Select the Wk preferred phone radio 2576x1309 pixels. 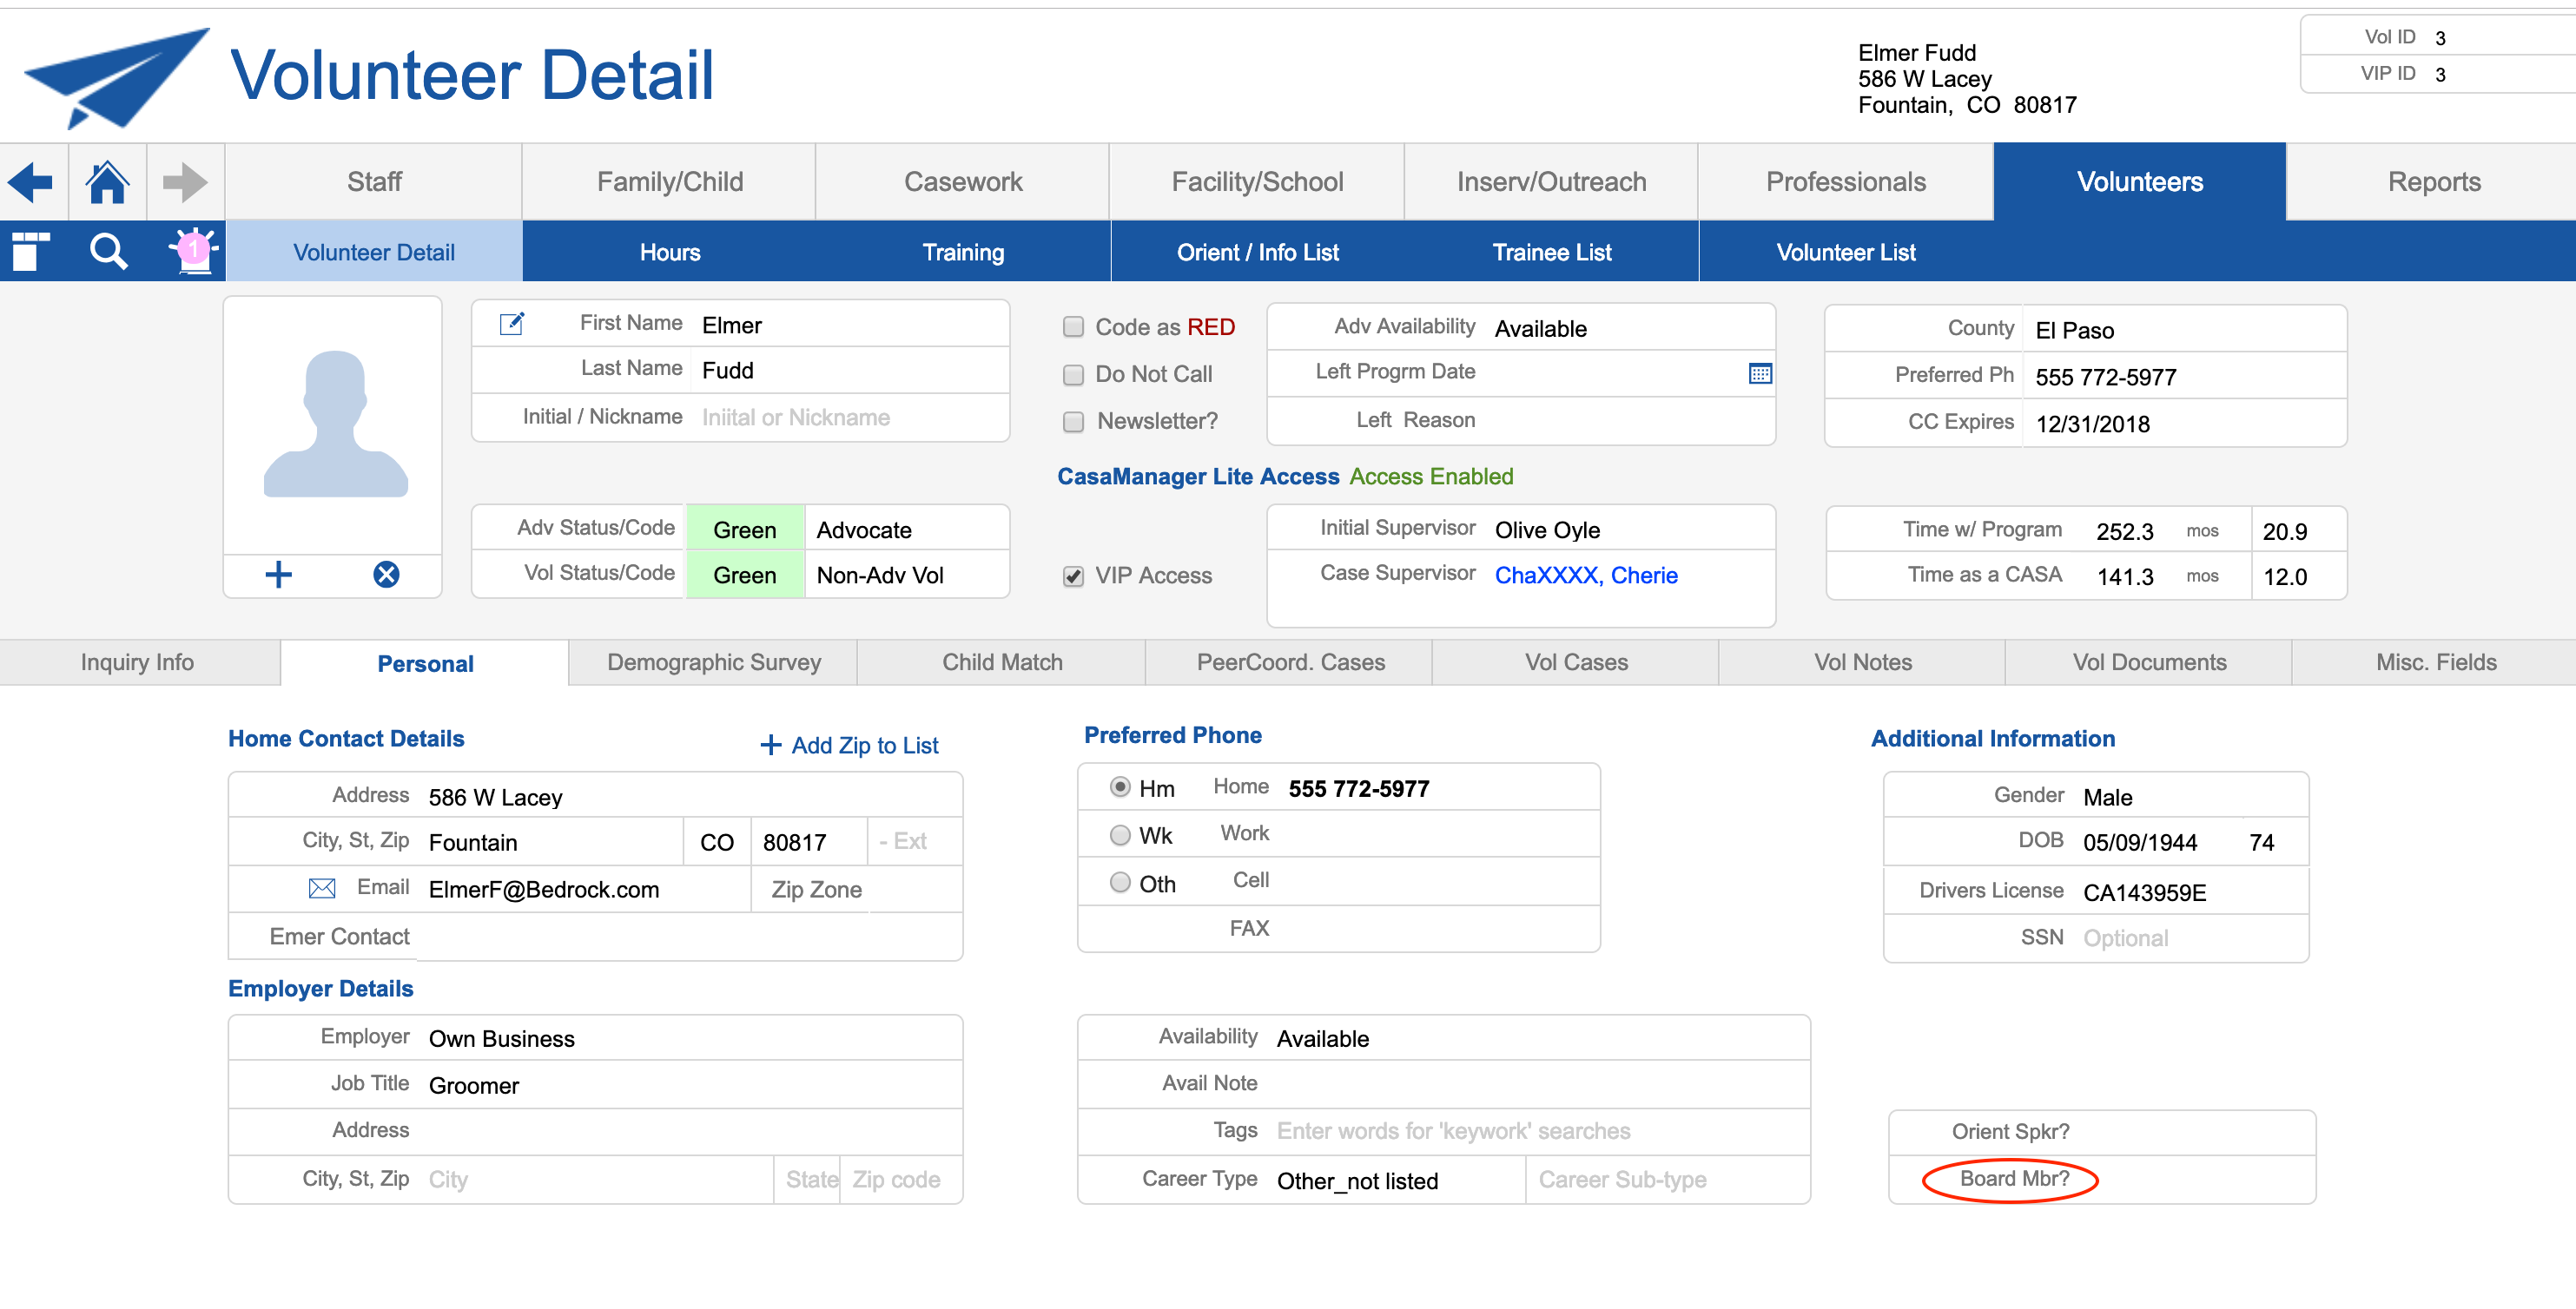click(1120, 835)
